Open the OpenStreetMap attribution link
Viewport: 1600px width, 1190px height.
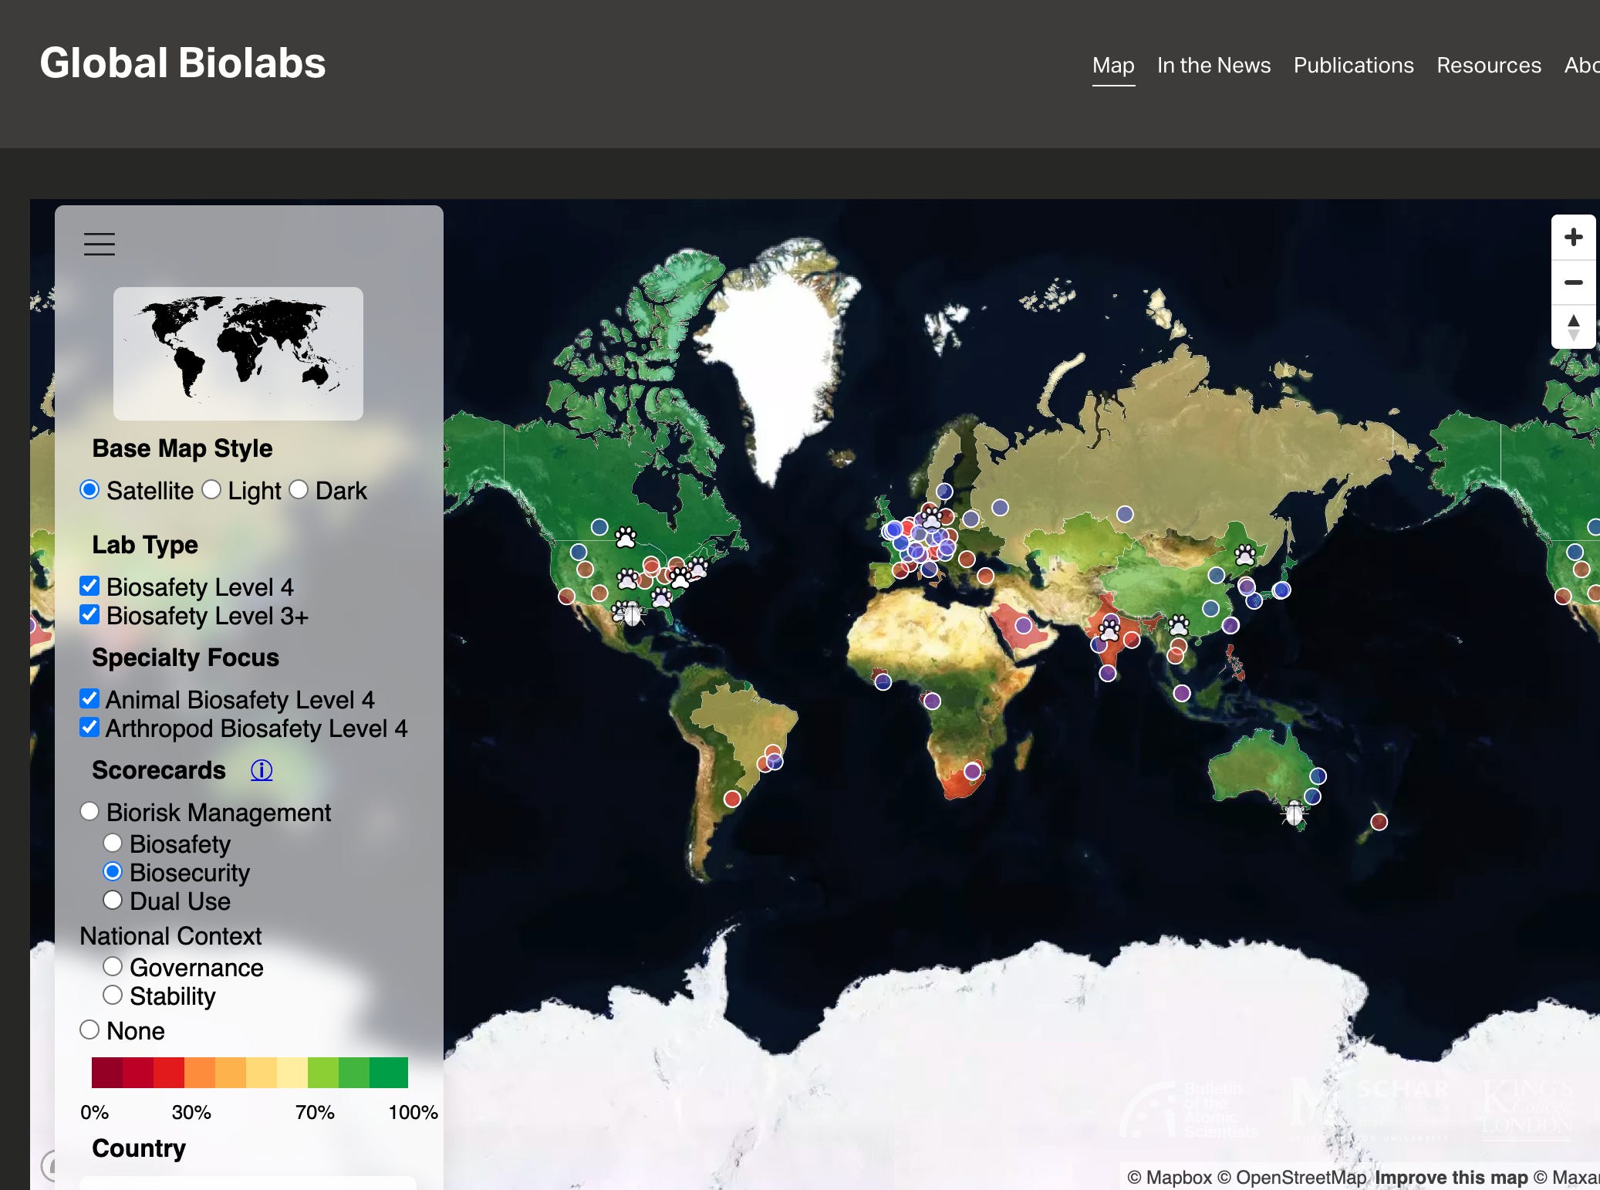1292,1178
